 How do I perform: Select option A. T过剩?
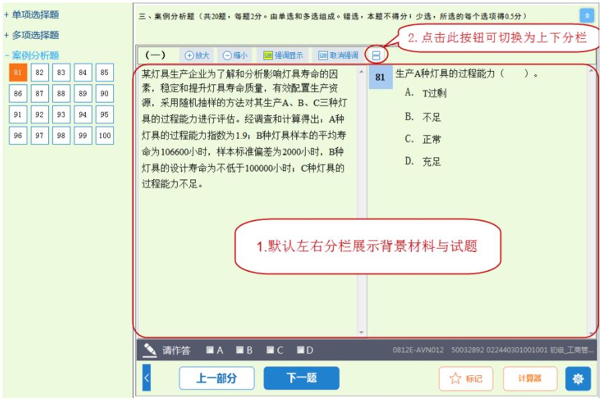426,93
